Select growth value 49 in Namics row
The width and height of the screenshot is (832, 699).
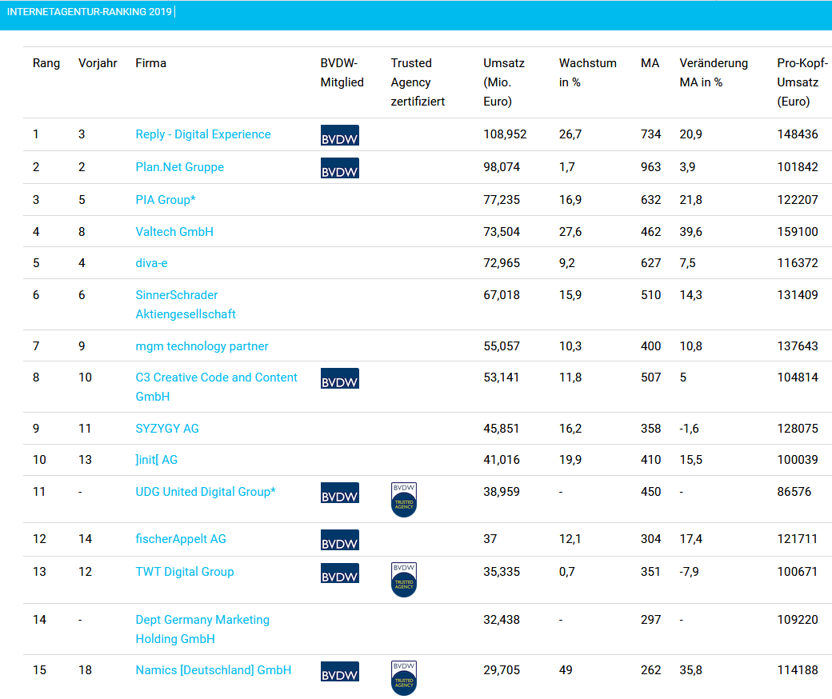coord(566,670)
